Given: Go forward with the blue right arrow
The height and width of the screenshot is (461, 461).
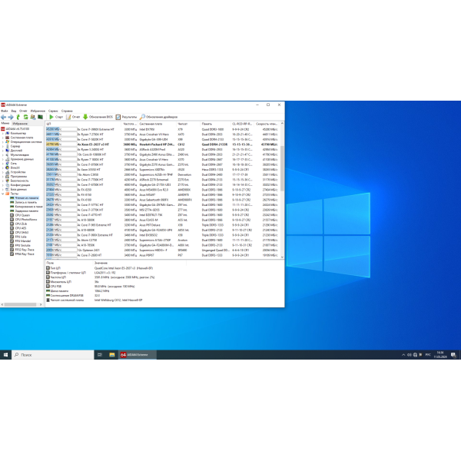Looking at the screenshot, I should 11,117.
